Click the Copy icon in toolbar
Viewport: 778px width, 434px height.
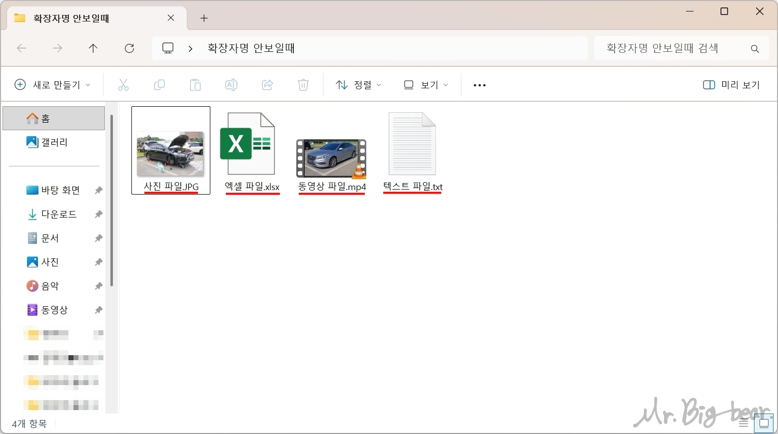[159, 85]
